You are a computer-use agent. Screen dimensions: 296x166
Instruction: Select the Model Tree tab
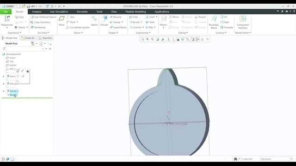10,38
